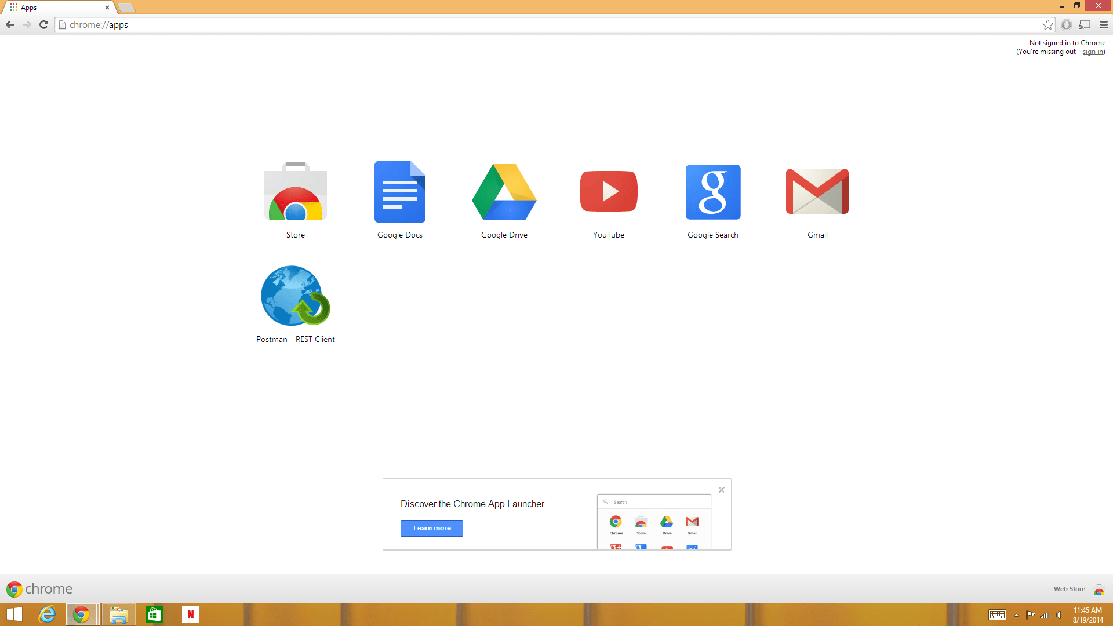Click the volume speaker tray icon
Screen dimensions: 1113x626
(1059, 615)
